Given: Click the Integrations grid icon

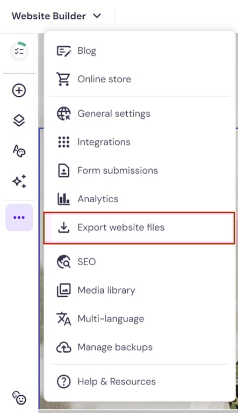Looking at the screenshot, I should coord(64,142).
